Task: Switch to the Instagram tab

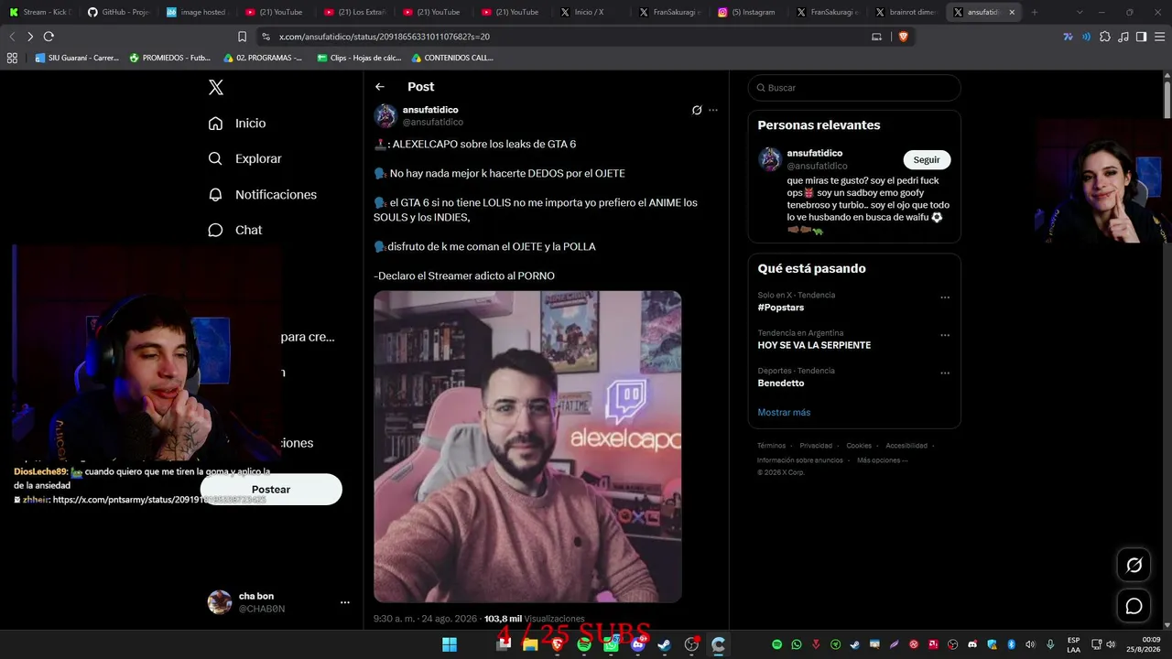Action: tap(750, 12)
